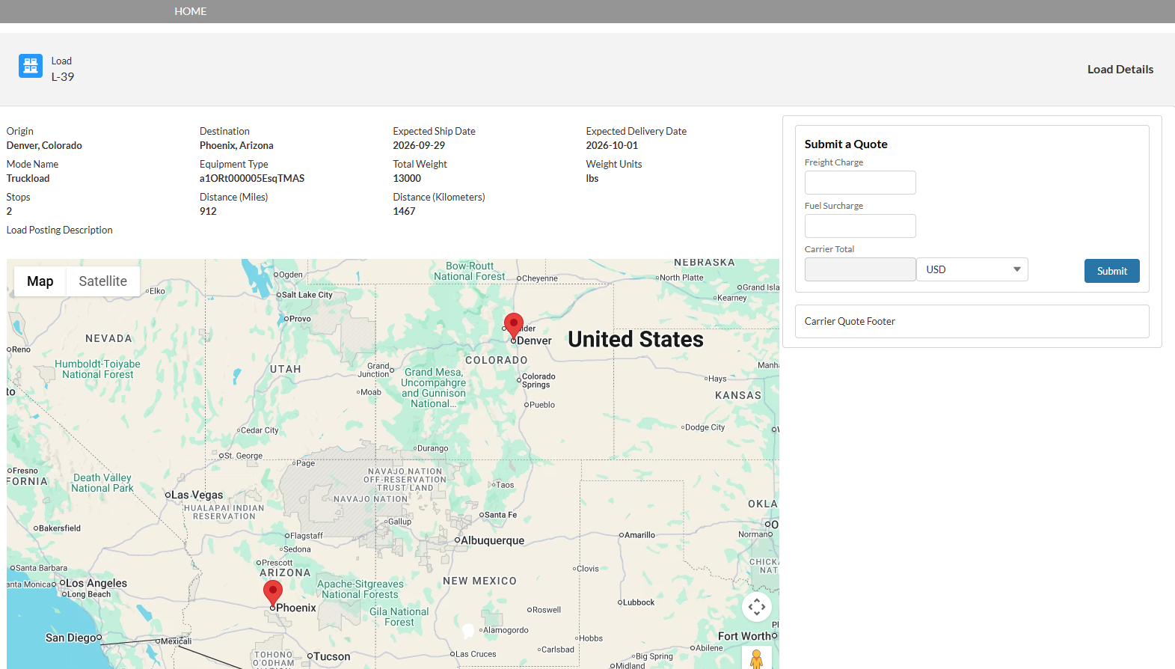Image resolution: width=1175 pixels, height=669 pixels.
Task: Open the USD currency dropdown
Action: click(972, 269)
